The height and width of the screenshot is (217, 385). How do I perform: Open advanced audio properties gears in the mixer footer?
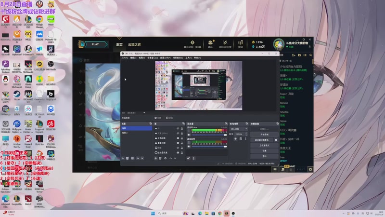pyautogui.click(x=189, y=158)
